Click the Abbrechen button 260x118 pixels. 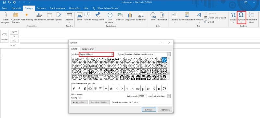point(165,110)
